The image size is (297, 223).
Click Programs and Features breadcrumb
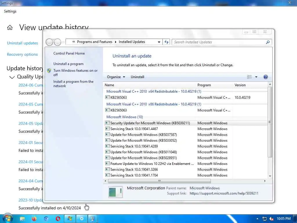pyautogui.click(x=95, y=42)
